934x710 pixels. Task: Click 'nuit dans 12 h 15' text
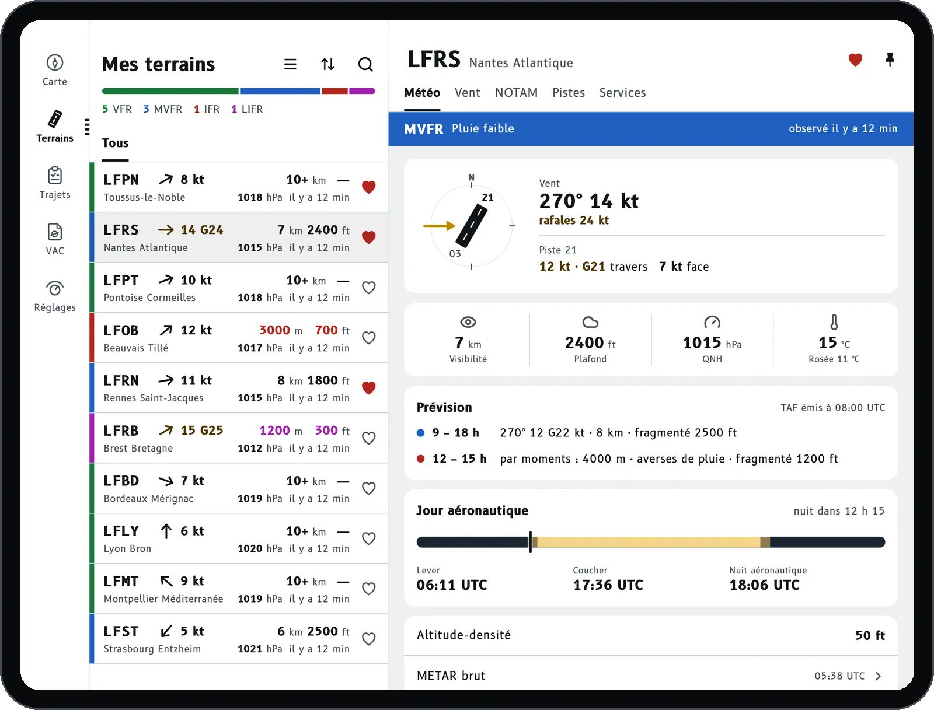[x=839, y=511]
